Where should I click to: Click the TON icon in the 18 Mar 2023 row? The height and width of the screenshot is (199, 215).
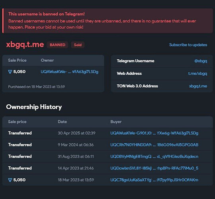coord(10,180)
